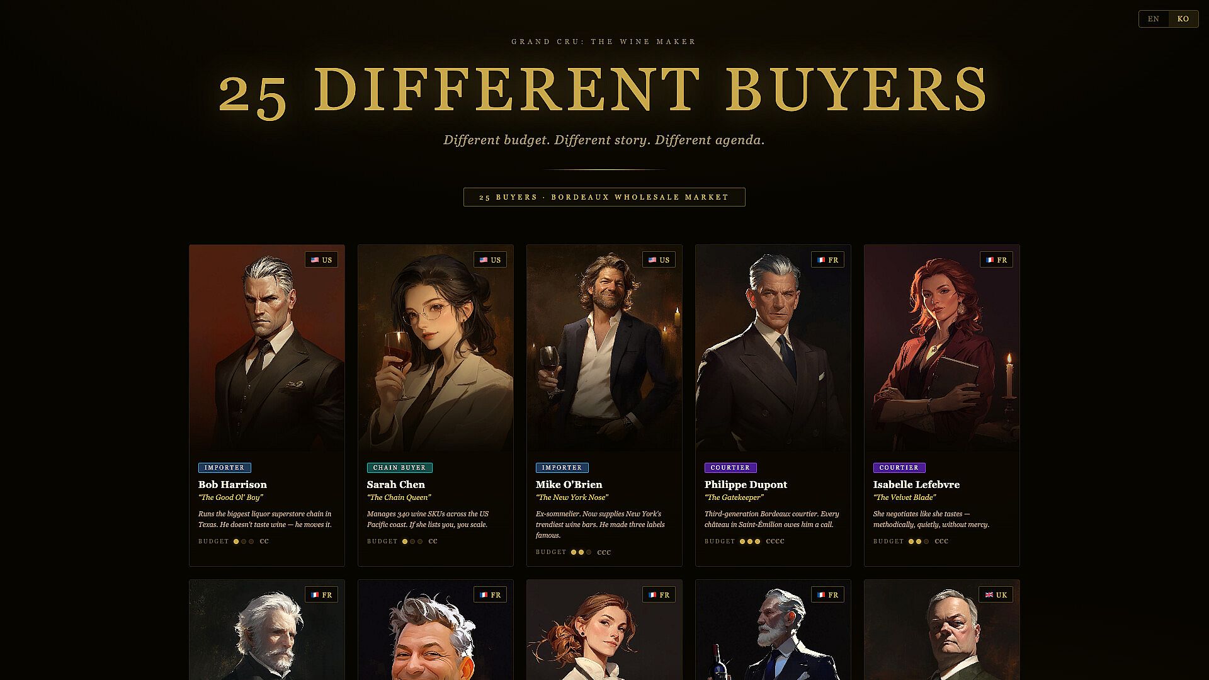Click the 25 Buyers Bordeaux Wholesale Market banner
Image resolution: width=1209 pixels, height=680 pixels.
click(x=604, y=197)
